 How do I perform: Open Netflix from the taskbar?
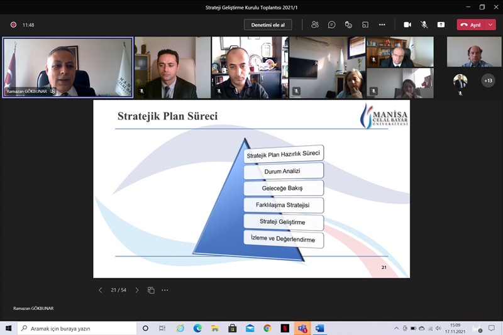coord(285,328)
